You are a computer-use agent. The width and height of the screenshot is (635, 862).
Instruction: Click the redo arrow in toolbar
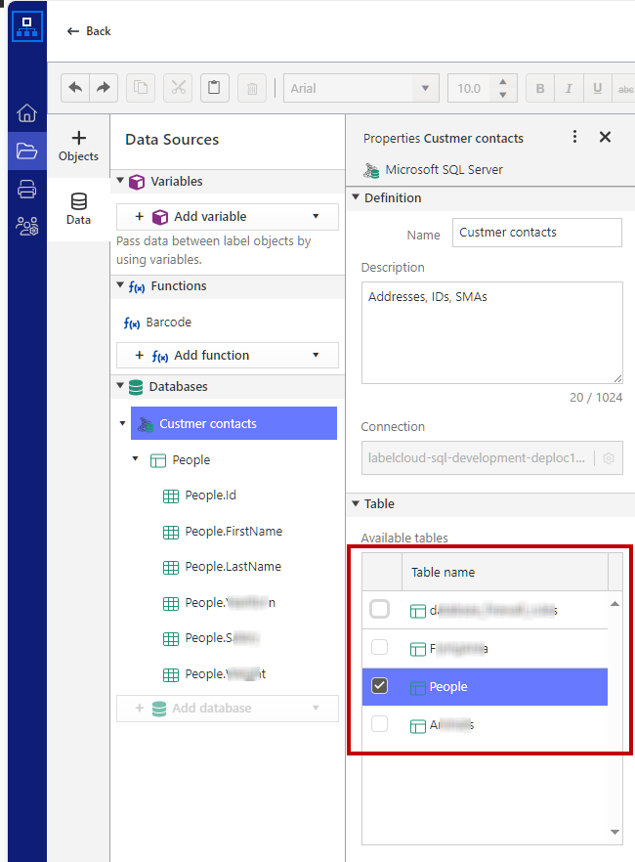coord(103,88)
